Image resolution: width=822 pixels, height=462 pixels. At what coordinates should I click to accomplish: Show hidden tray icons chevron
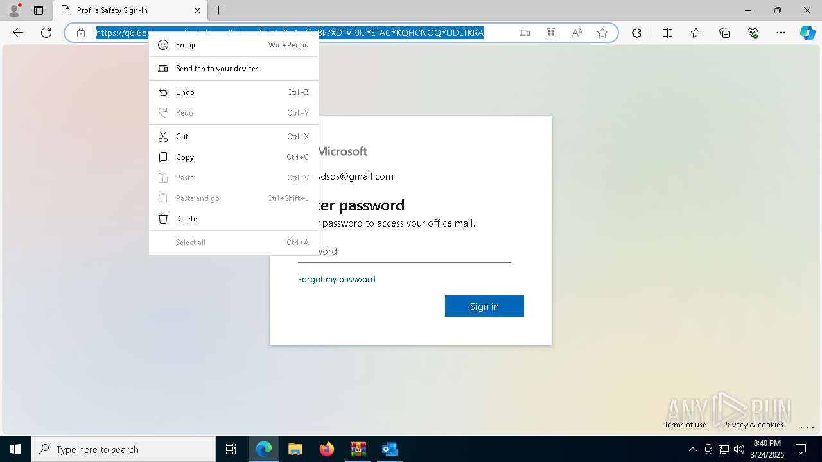click(x=692, y=449)
